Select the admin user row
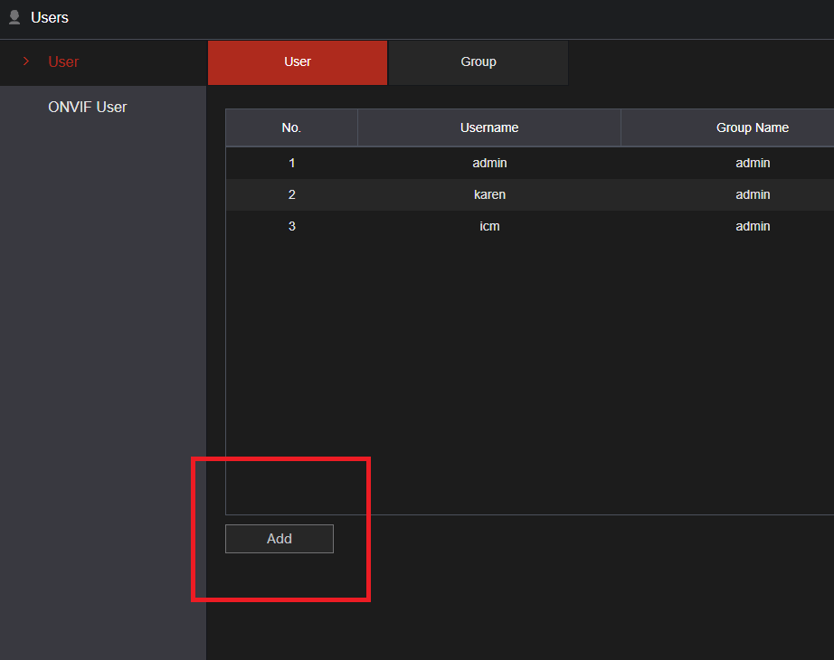 [x=489, y=163]
